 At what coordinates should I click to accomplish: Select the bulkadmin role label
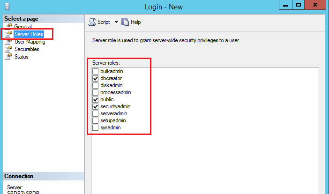112,71
